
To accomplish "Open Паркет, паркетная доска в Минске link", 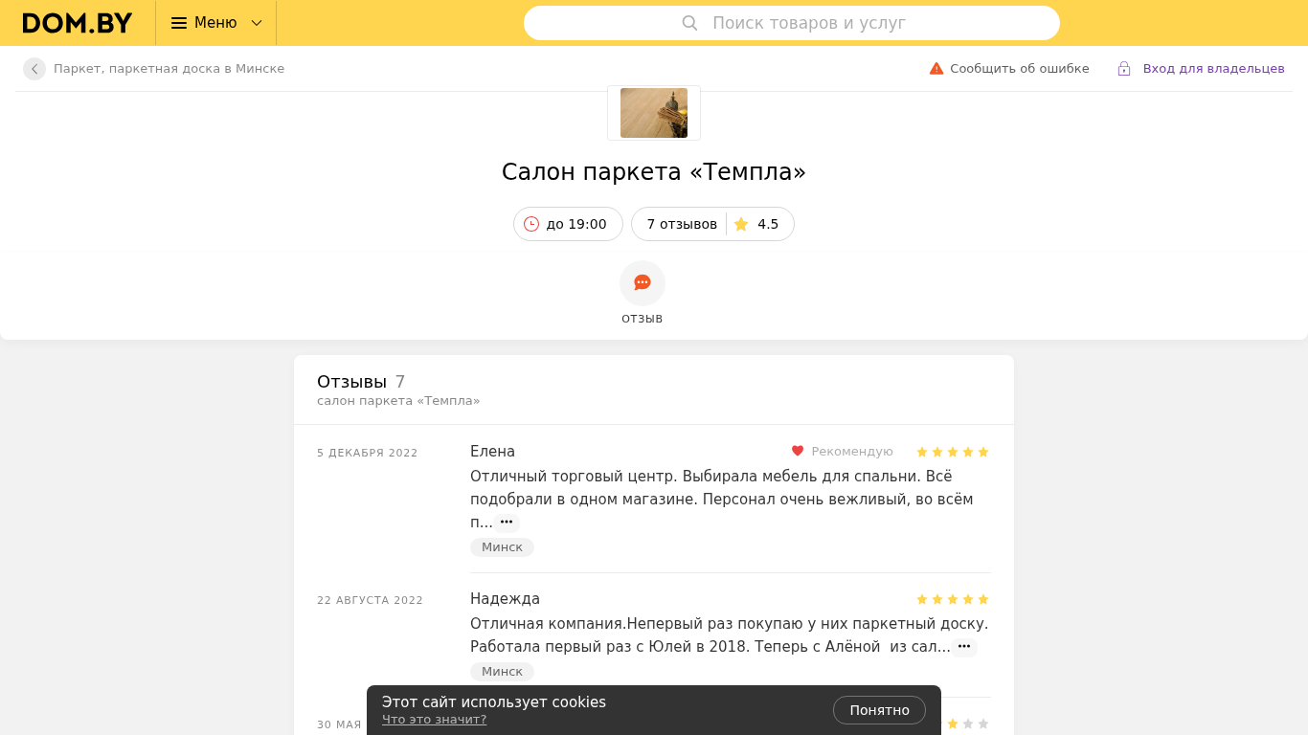I will pyautogui.click(x=169, y=69).
